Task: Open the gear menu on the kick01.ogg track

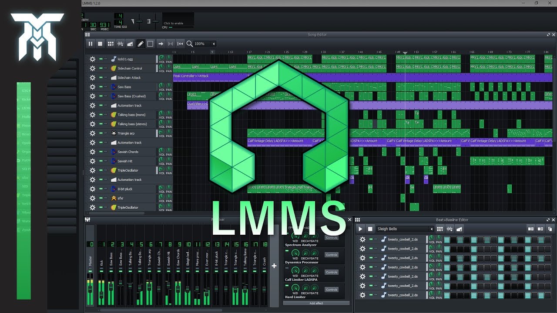Action: click(x=93, y=58)
